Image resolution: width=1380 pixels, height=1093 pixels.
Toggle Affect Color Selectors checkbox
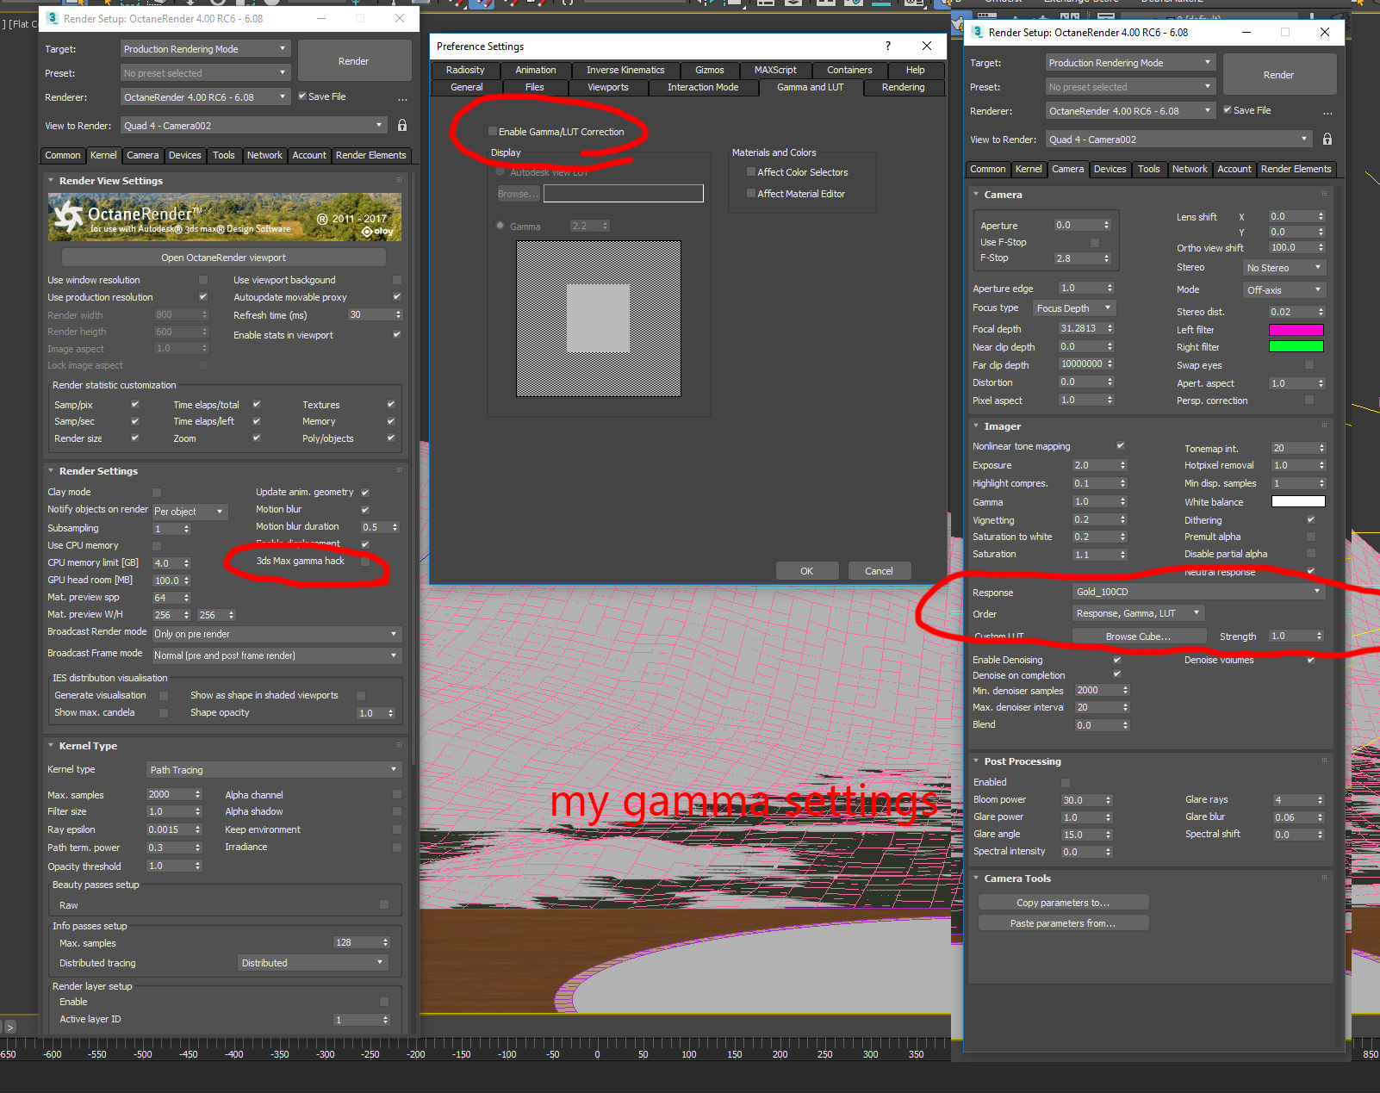[751, 172]
